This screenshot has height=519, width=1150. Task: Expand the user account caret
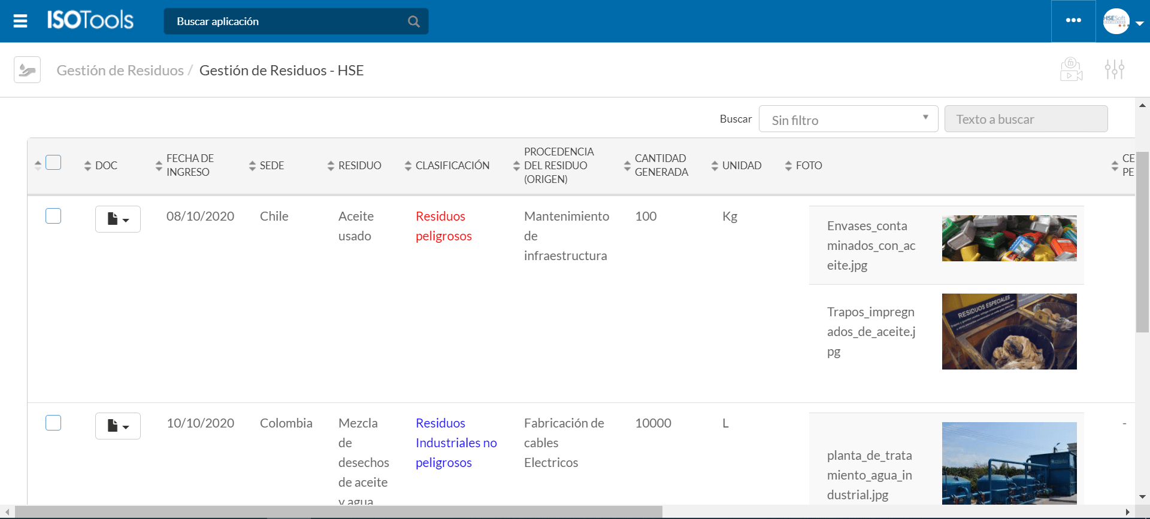click(x=1139, y=23)
